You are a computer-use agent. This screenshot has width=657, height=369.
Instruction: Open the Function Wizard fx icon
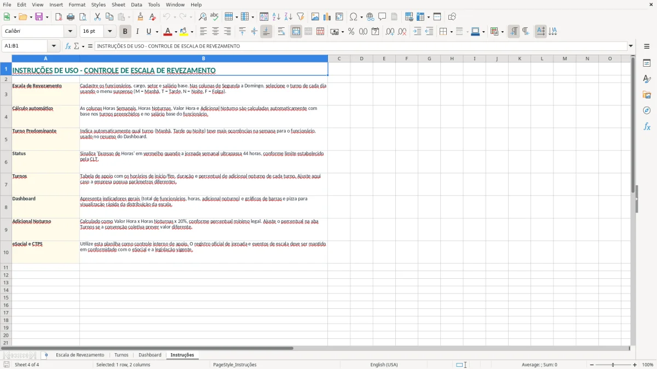click(68, 46)
